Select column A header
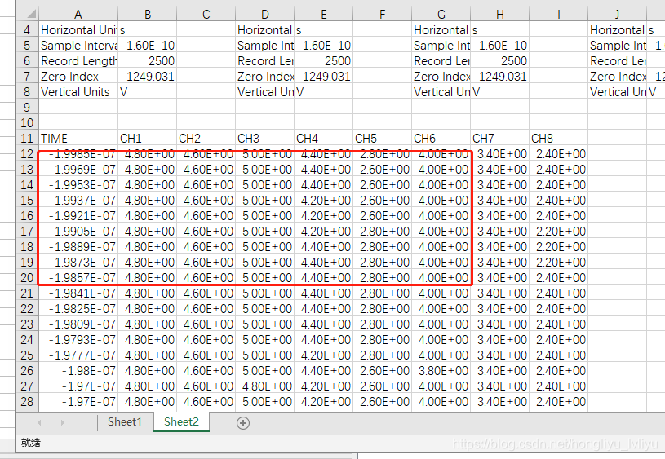Viewport: 665px width, 459px height. 78,15
